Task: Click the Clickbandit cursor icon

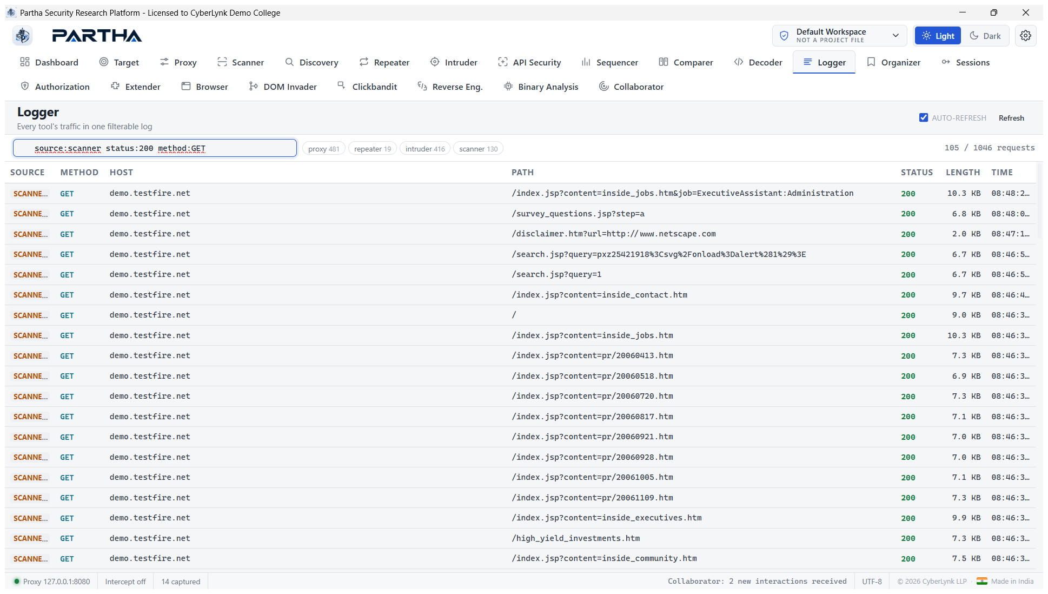Action: [x=341, y=85]
